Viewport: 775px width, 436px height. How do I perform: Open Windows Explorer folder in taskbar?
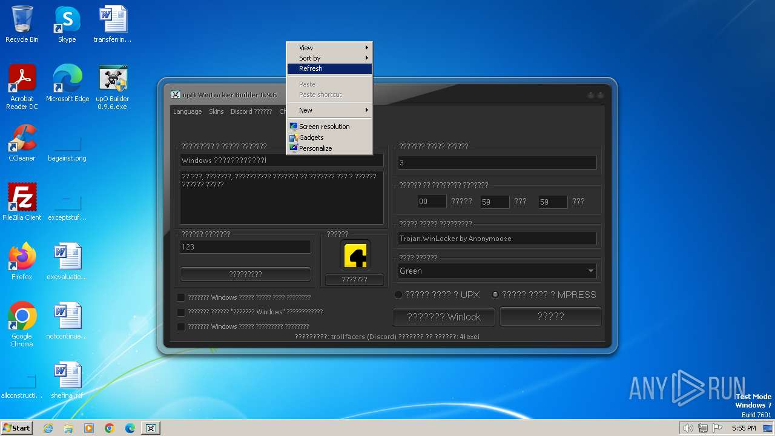[68, 428]
